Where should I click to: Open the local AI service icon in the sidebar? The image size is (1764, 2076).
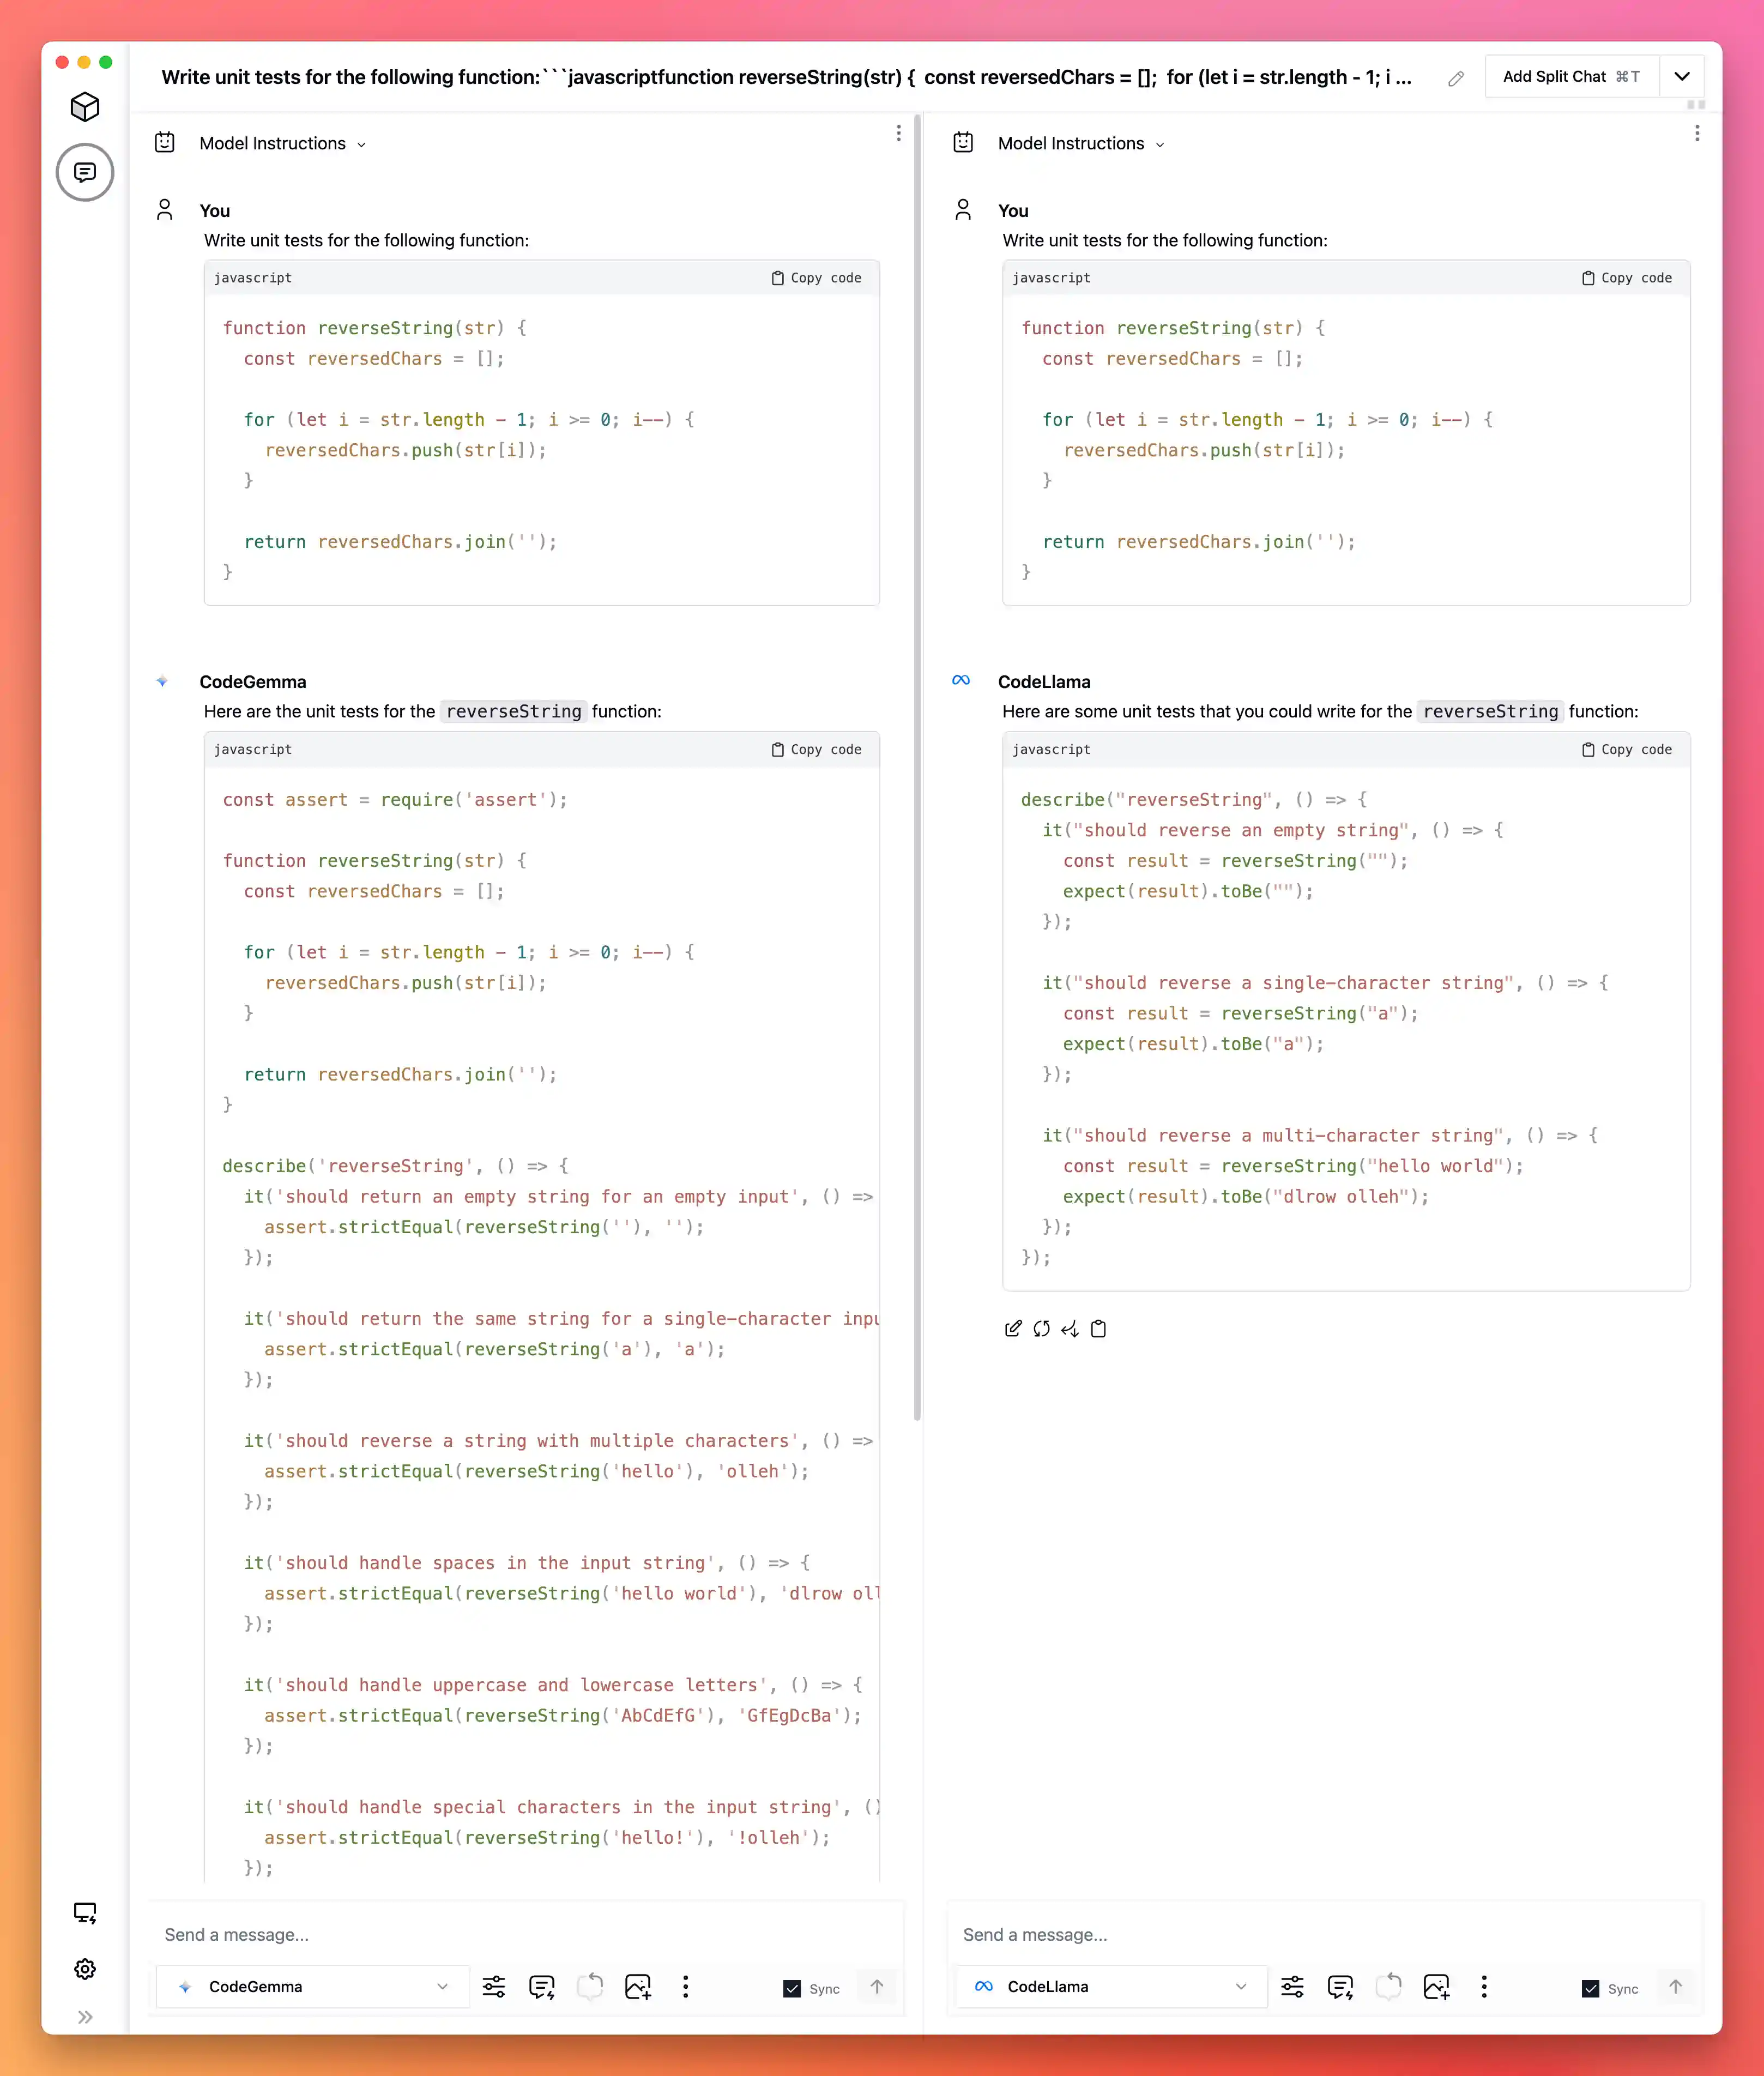tap(85, 1912)
